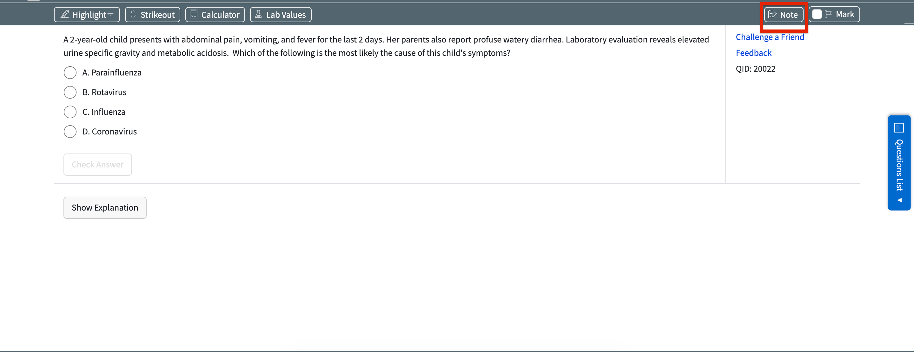914x352 pixels.
Task: Open Lab Values flask icon
Action: point(258,15)
